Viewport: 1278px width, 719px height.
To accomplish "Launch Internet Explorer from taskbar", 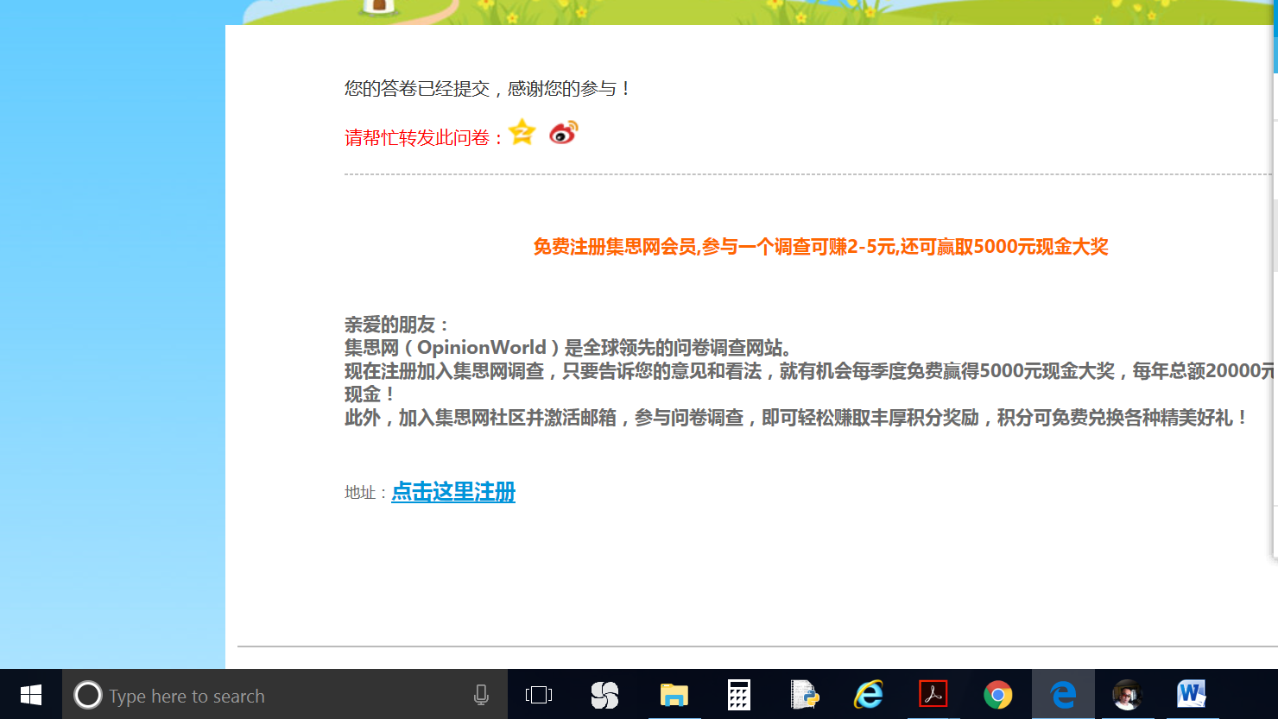I will pyautogui.click(x=869, y=695).
